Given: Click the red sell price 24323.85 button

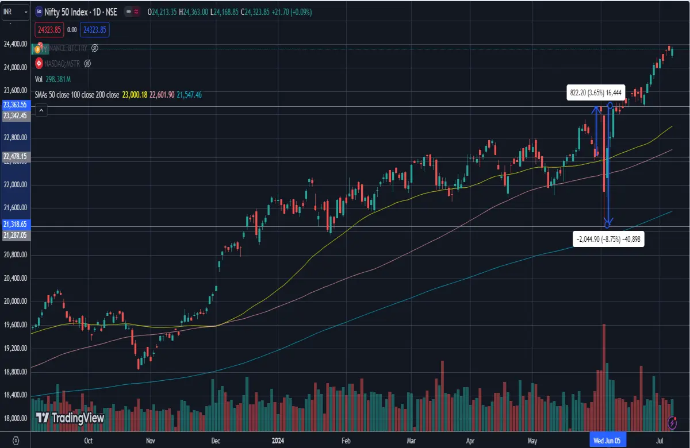Looking at the screenshot, I should (49, 29).
